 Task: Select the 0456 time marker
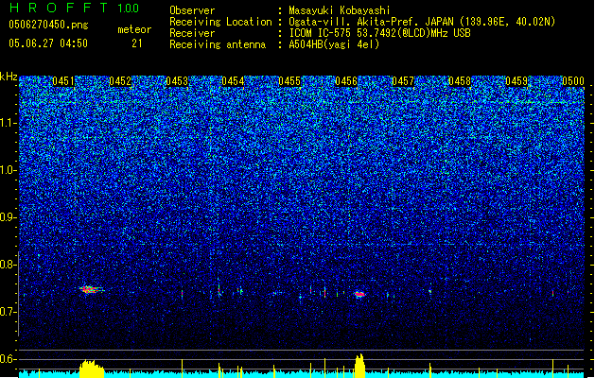point(346,81)
